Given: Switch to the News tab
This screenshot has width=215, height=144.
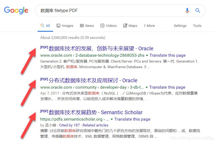Looking at the screenshot, I should click(87, 26).
